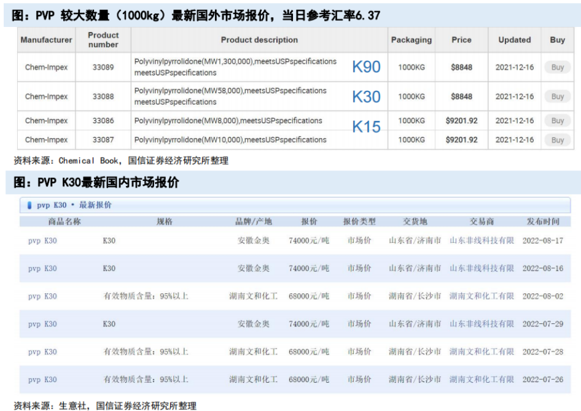Image resolution: width=581 pixels, height=411 pixels.
Task: Click 1000KG packaging in the 33088 row
Action: click(x=411, y=96)
